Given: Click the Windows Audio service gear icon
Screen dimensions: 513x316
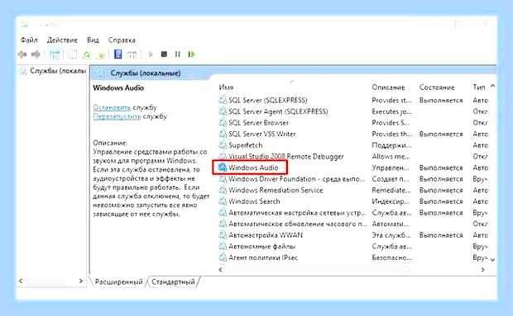Looking at the screenshot, I should click(223, 167).
